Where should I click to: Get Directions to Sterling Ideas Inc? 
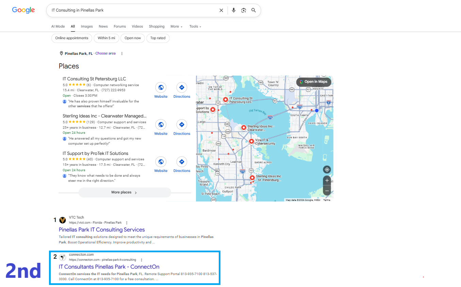(x=182, y=127)
